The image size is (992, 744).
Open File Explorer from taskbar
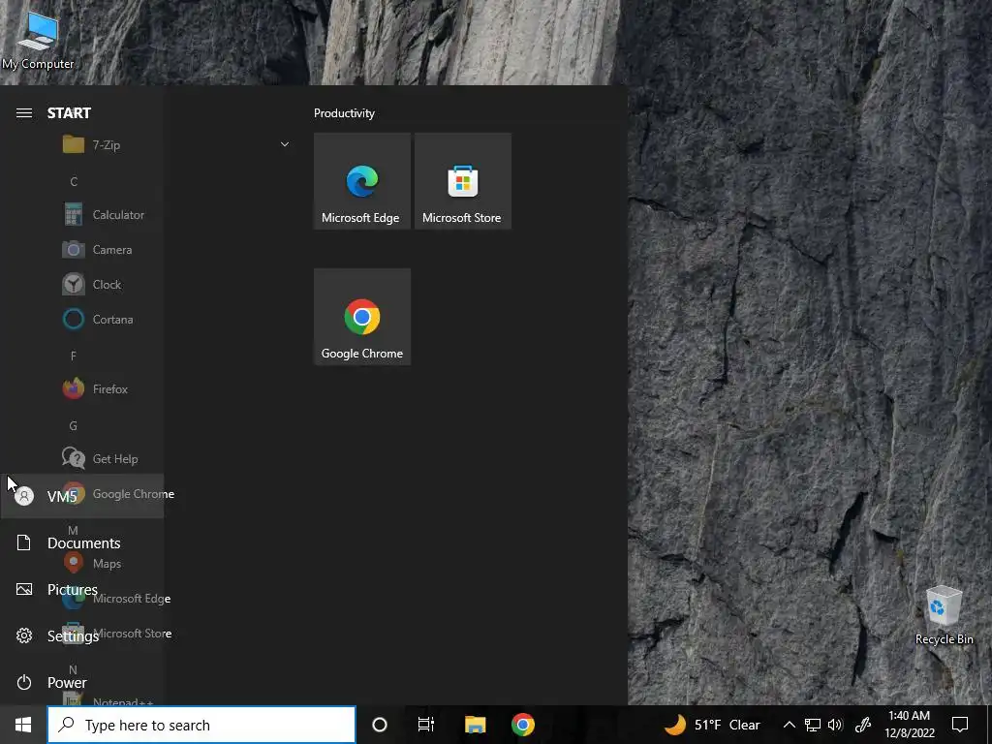pyautogui.click(x=475, y=725)
